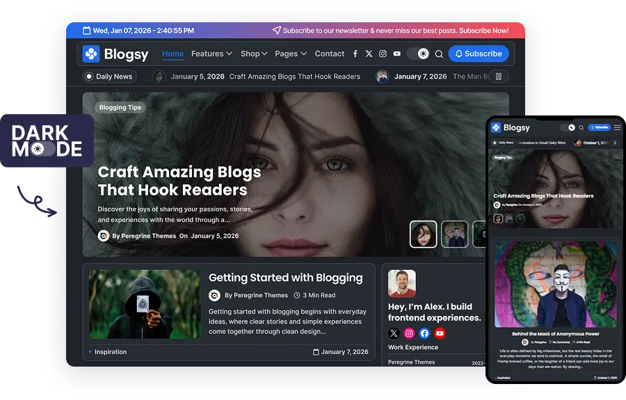This screenshot has width=626, height=400.
Task: Go to the Home menu item
Action: point(172,54)
